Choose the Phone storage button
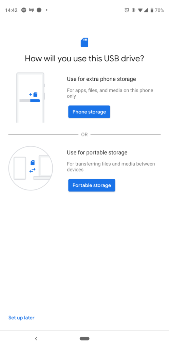 click(x=89, y=112)
